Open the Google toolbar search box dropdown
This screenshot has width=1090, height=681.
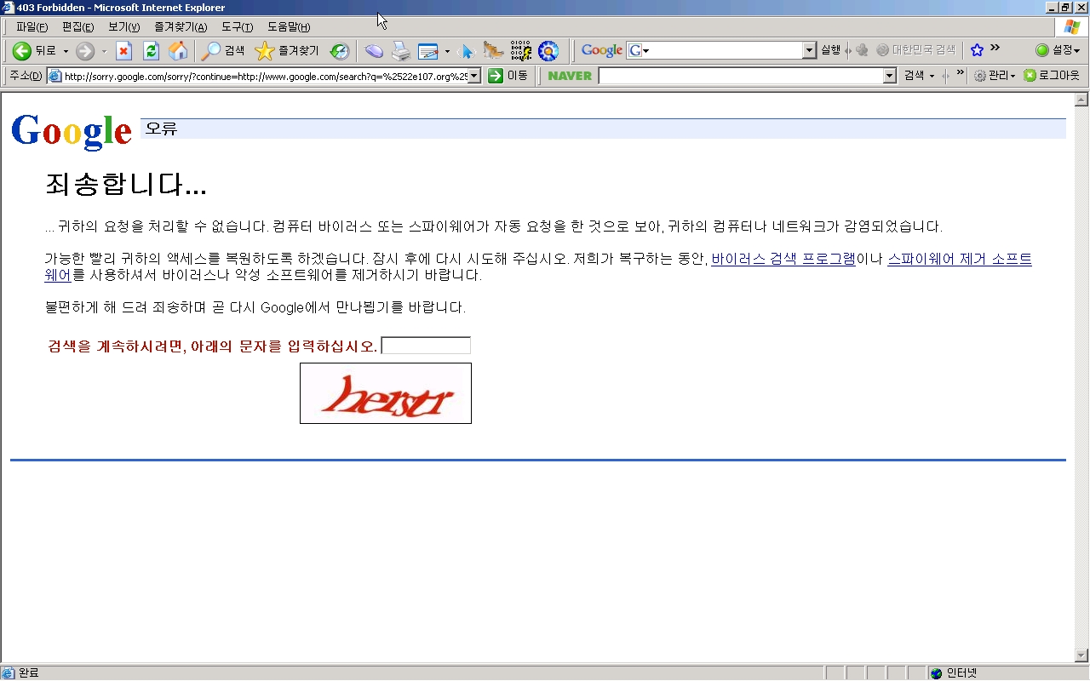click(x=809, y=50)
